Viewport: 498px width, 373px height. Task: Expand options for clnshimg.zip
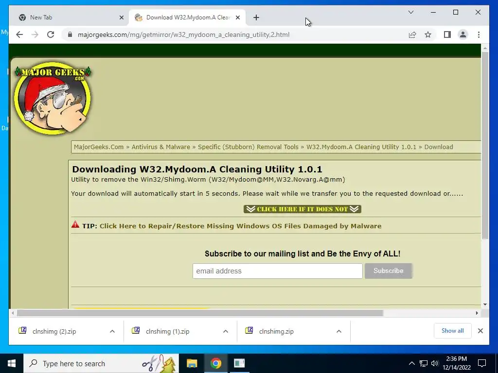[x=339, y=331]
